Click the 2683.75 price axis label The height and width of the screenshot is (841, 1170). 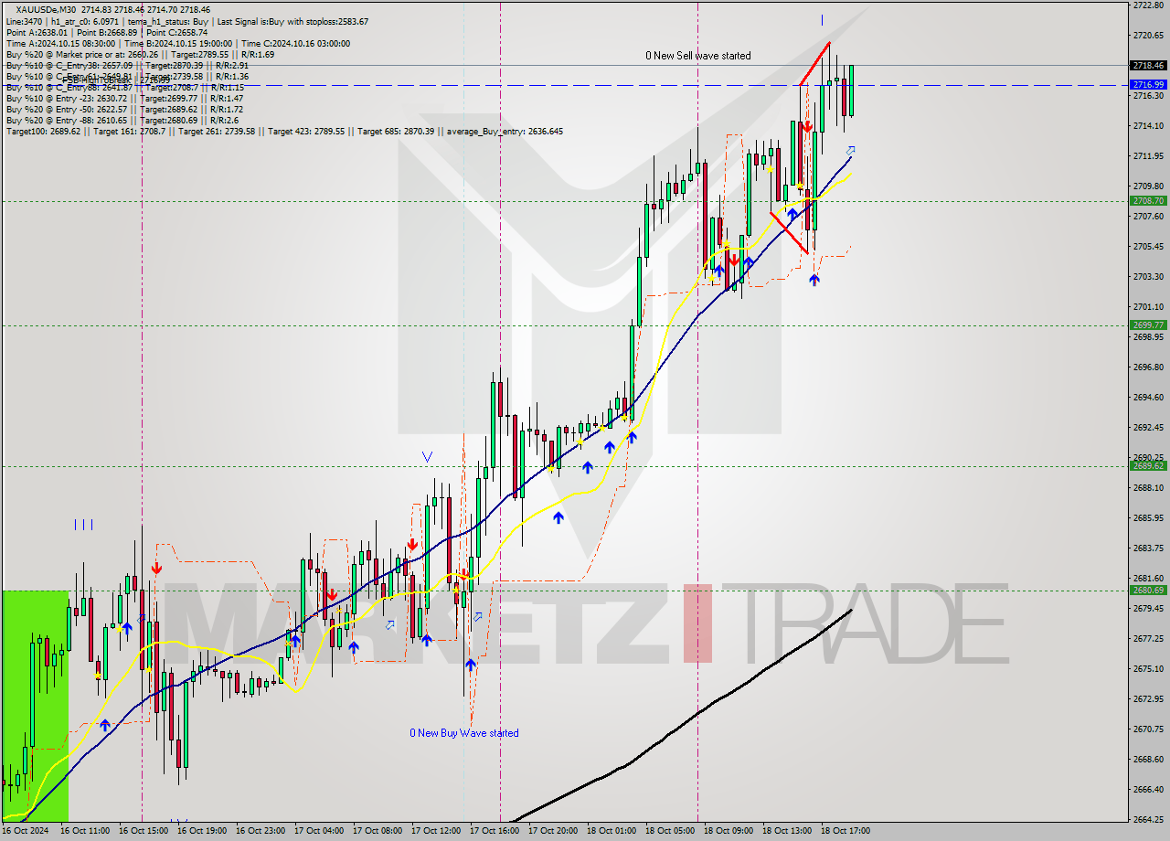coord(1147,548)
